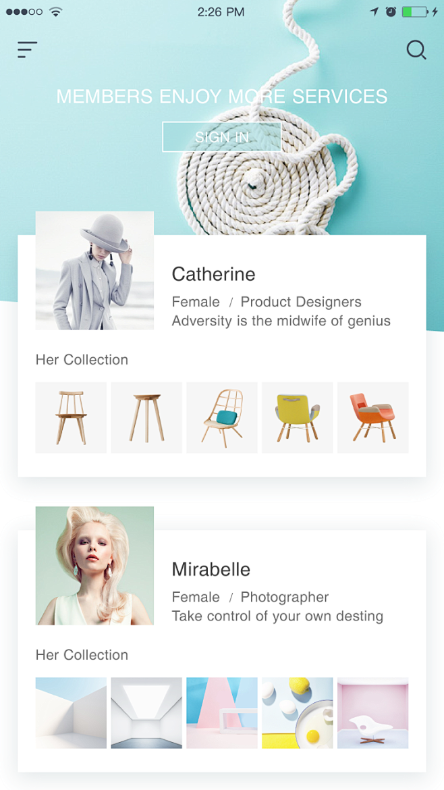Viewport: 444px width, 790px height.
Task: Open the white skylight room thumbnail
Action: point(146,713)
